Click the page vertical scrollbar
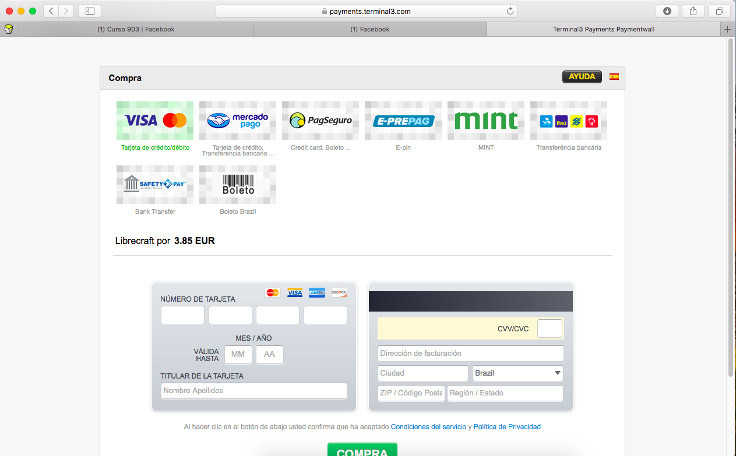Screen dimensions: 736x456 [x=731, y=207]
